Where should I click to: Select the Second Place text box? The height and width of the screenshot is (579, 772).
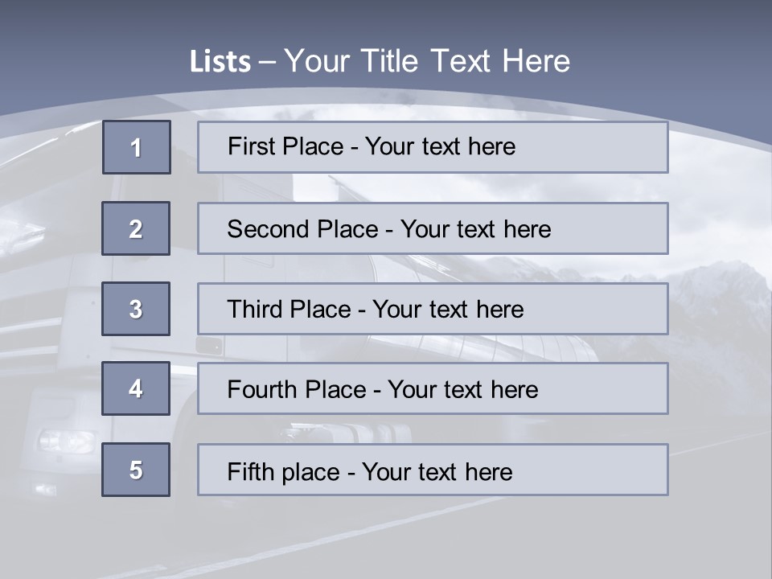pos(433,228)
